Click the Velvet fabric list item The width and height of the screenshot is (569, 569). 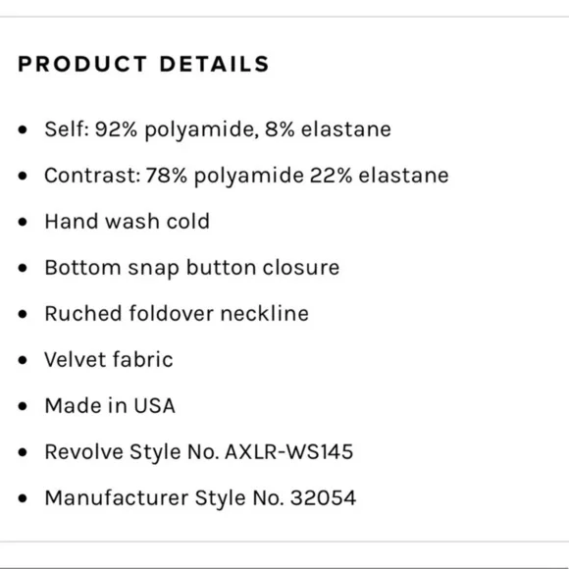tap(109, 360)
